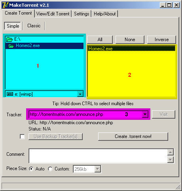Enable the Use Backup Tracker(s) checkbox
The width and height of the screenshot is (182, 191).
(x=22, y=136)
